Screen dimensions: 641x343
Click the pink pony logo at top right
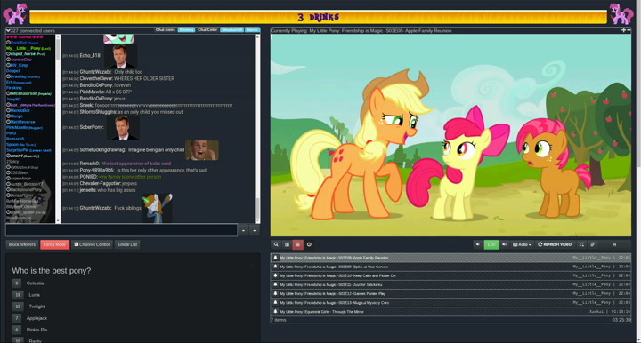(621, 13)
